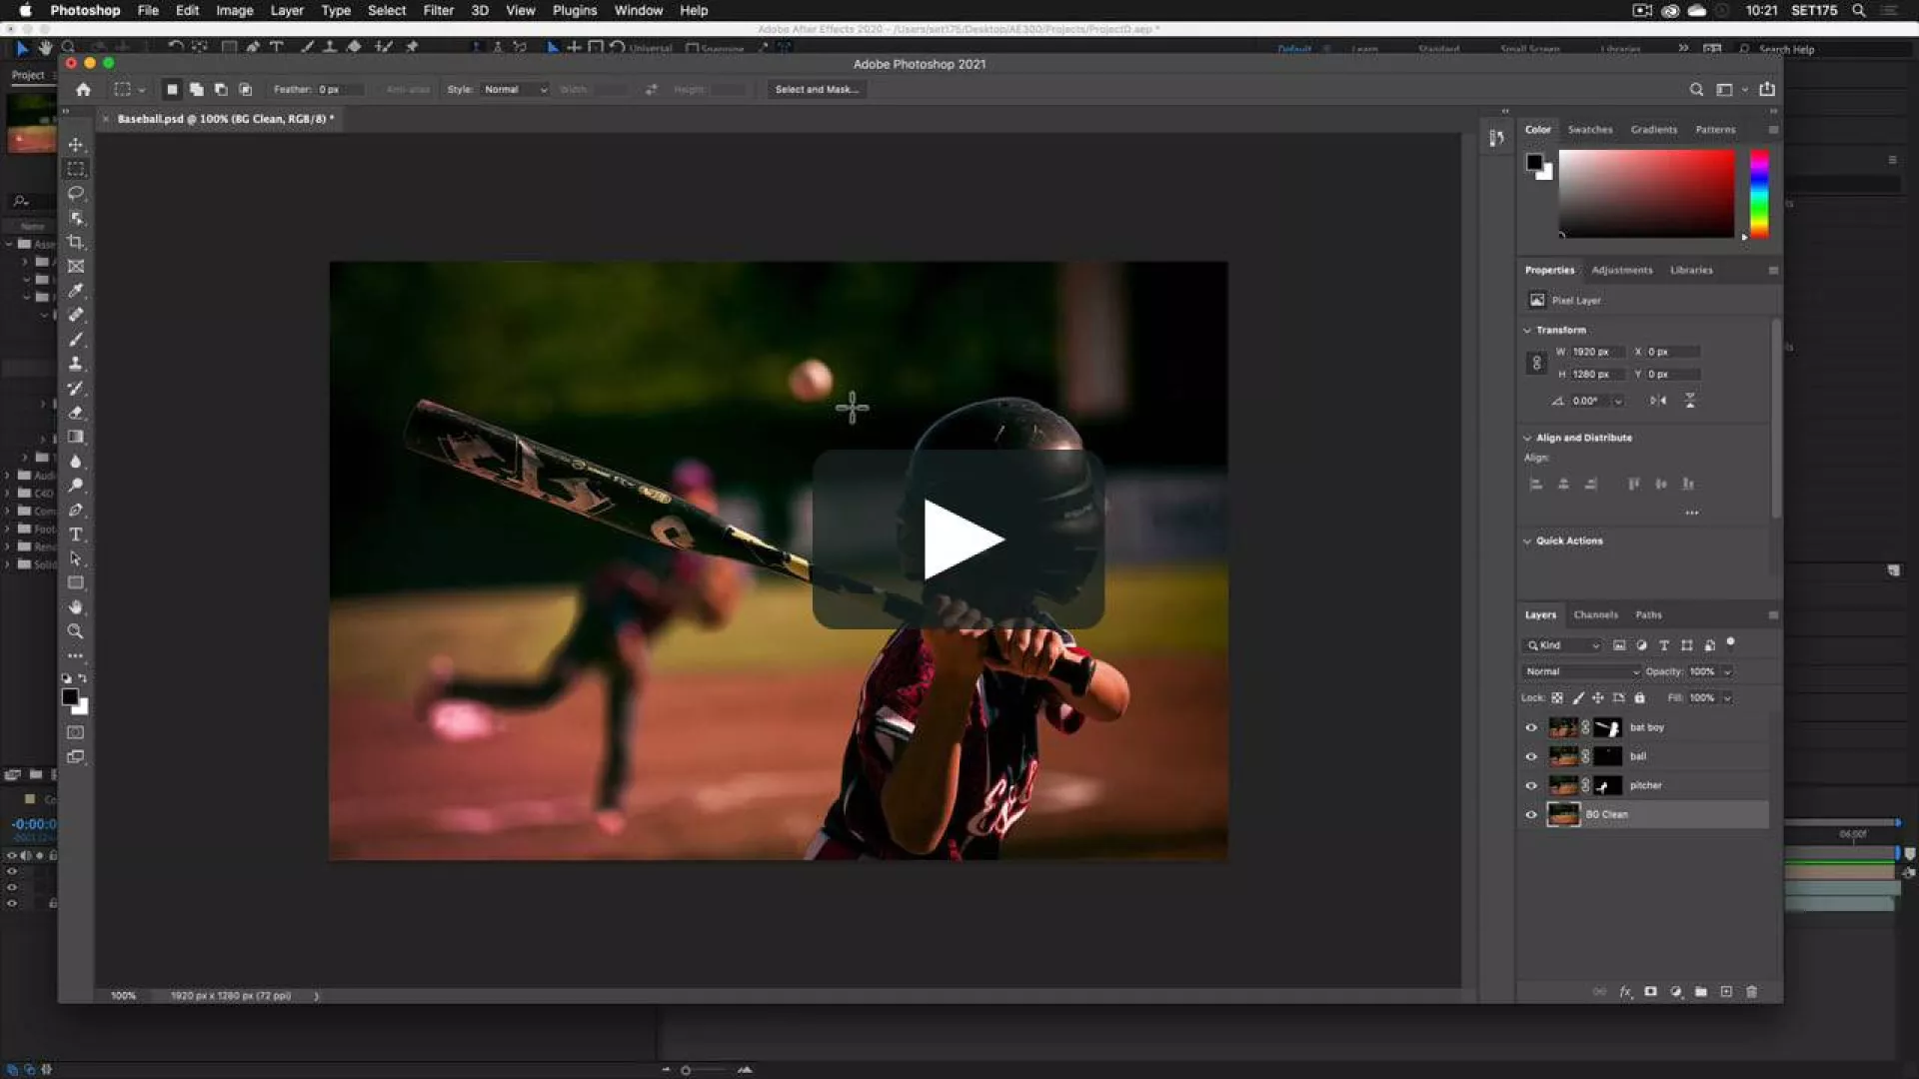Screen dimensions: 1919x1079
Task: Select the Horizontal Type tool
Action: point(76,535)
